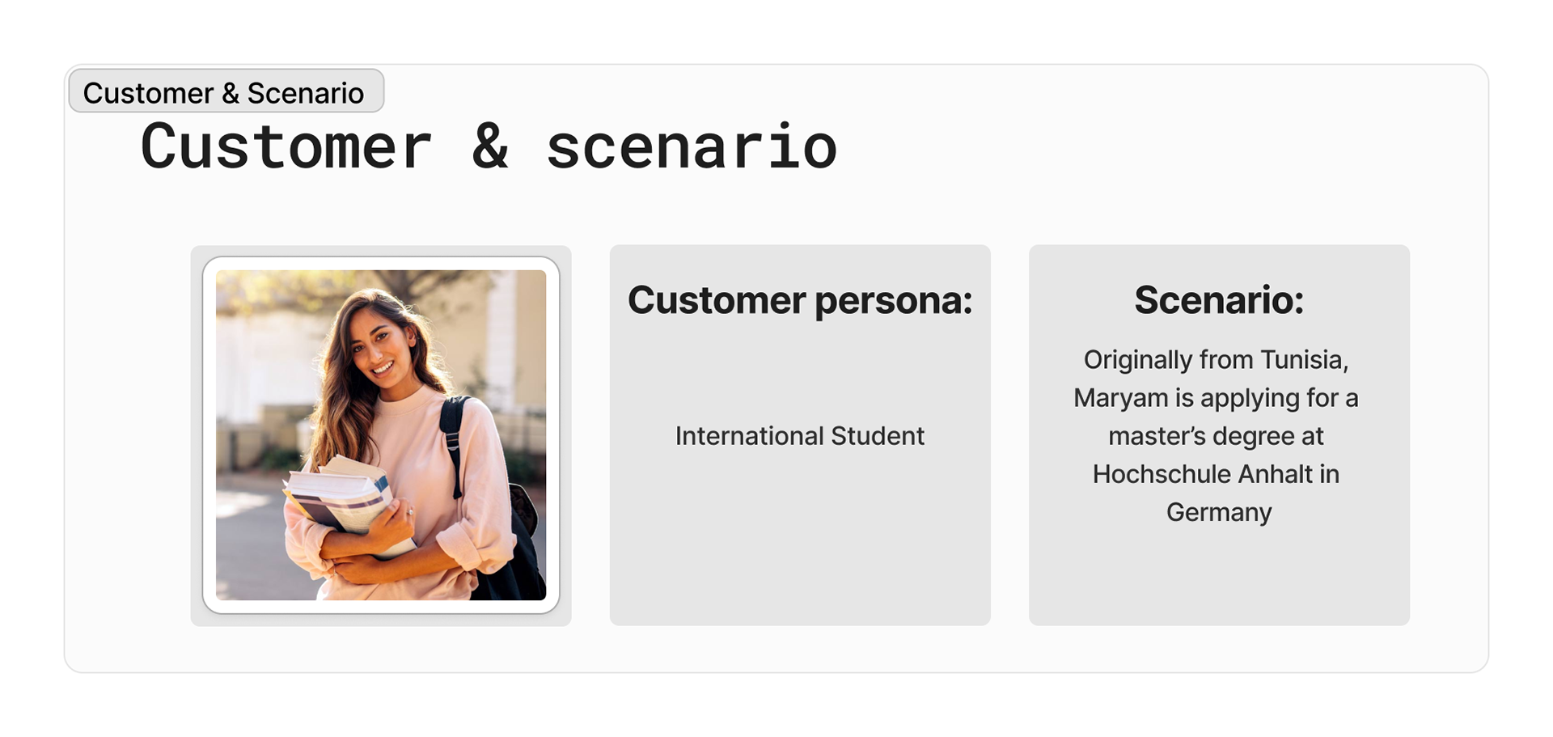Click the International Student text
Screen dimensions: 1553x737
pyautogui.click(x=800, y=435)
